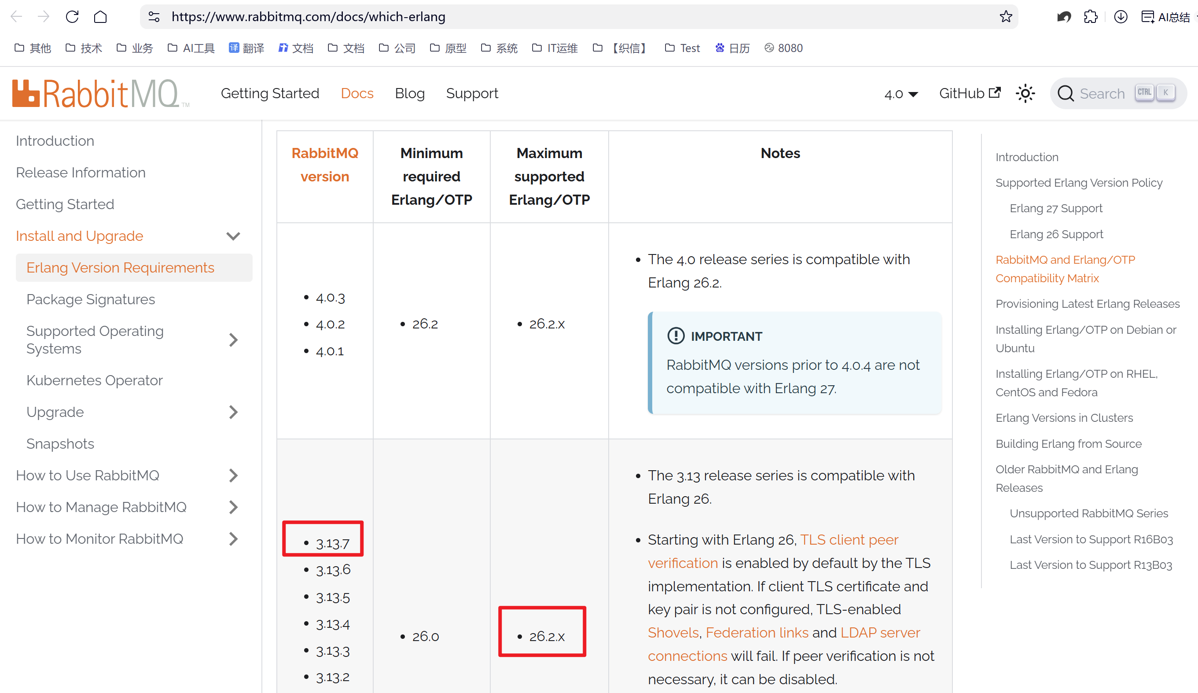
Task: Open Introduction in left sidebar
Action: point(55,141)
